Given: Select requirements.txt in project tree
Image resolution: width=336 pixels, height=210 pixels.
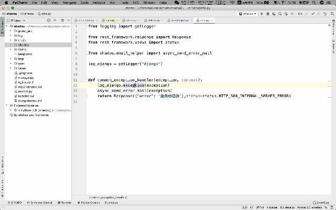Looking at the screenshot, I should tap(30, 87).
